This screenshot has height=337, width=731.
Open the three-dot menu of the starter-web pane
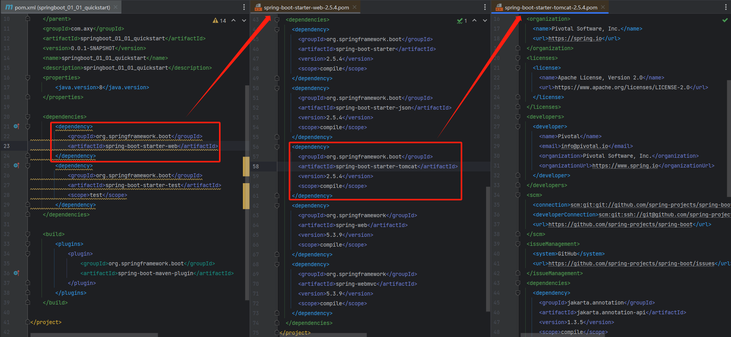pos(485,7)
